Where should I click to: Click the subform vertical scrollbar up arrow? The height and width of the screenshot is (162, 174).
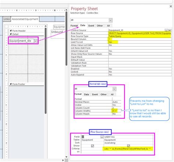pyautogui.click(x=46, y=26)
